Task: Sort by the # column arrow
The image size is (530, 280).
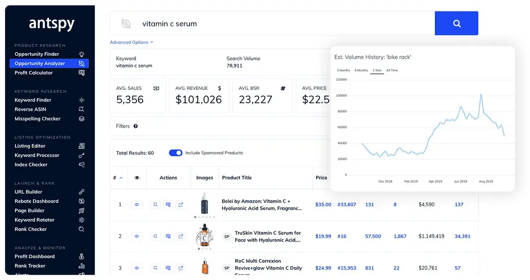Action: (121, 178)
